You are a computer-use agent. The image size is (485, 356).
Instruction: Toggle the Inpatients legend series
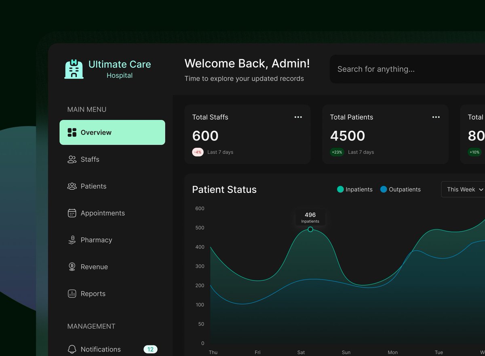355,189
